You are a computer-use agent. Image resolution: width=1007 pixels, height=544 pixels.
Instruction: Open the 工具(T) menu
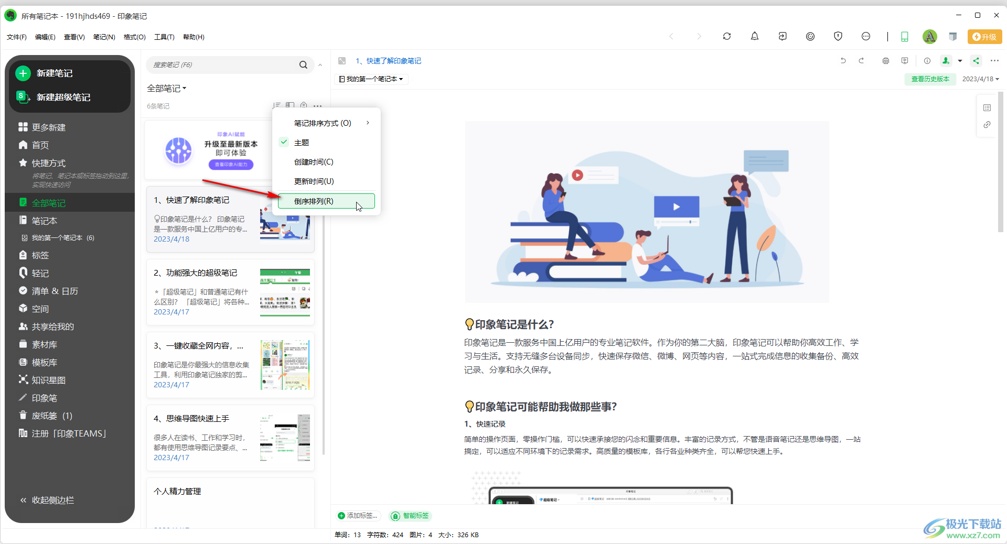coord(164,37)
